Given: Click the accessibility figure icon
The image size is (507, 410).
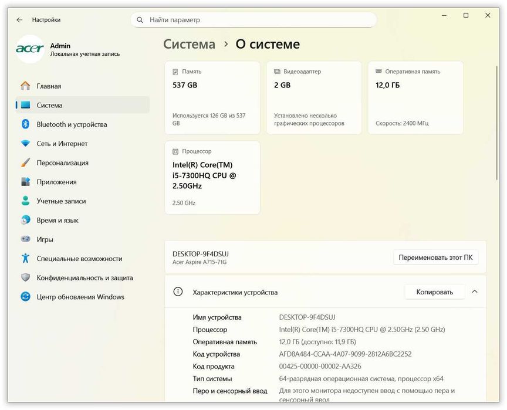Looking at the screenshot, I should (25, 258).
